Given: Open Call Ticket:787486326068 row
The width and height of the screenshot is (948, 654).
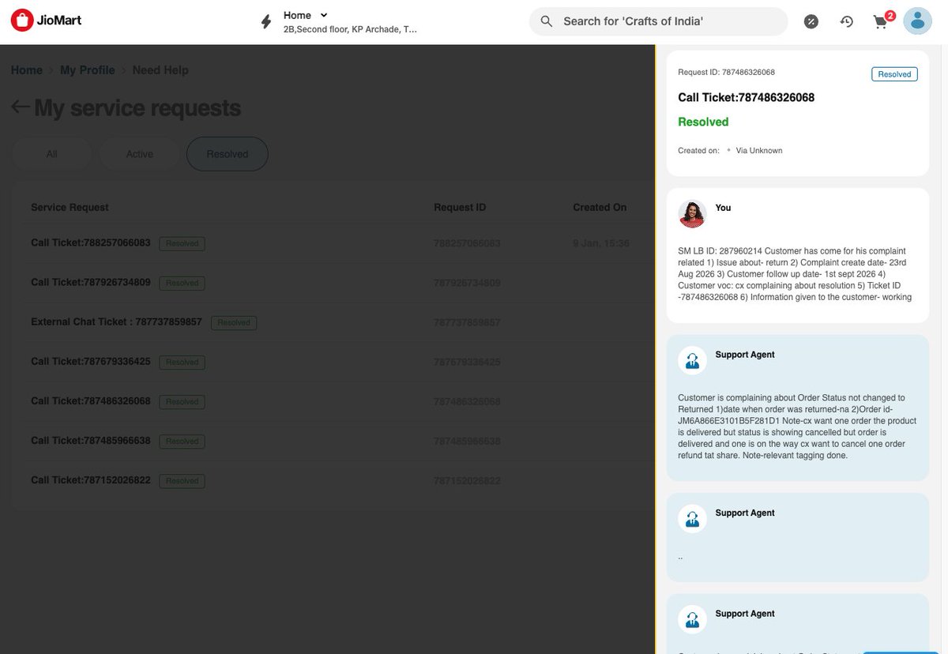Looking at the screenshot, I should 333,401.
